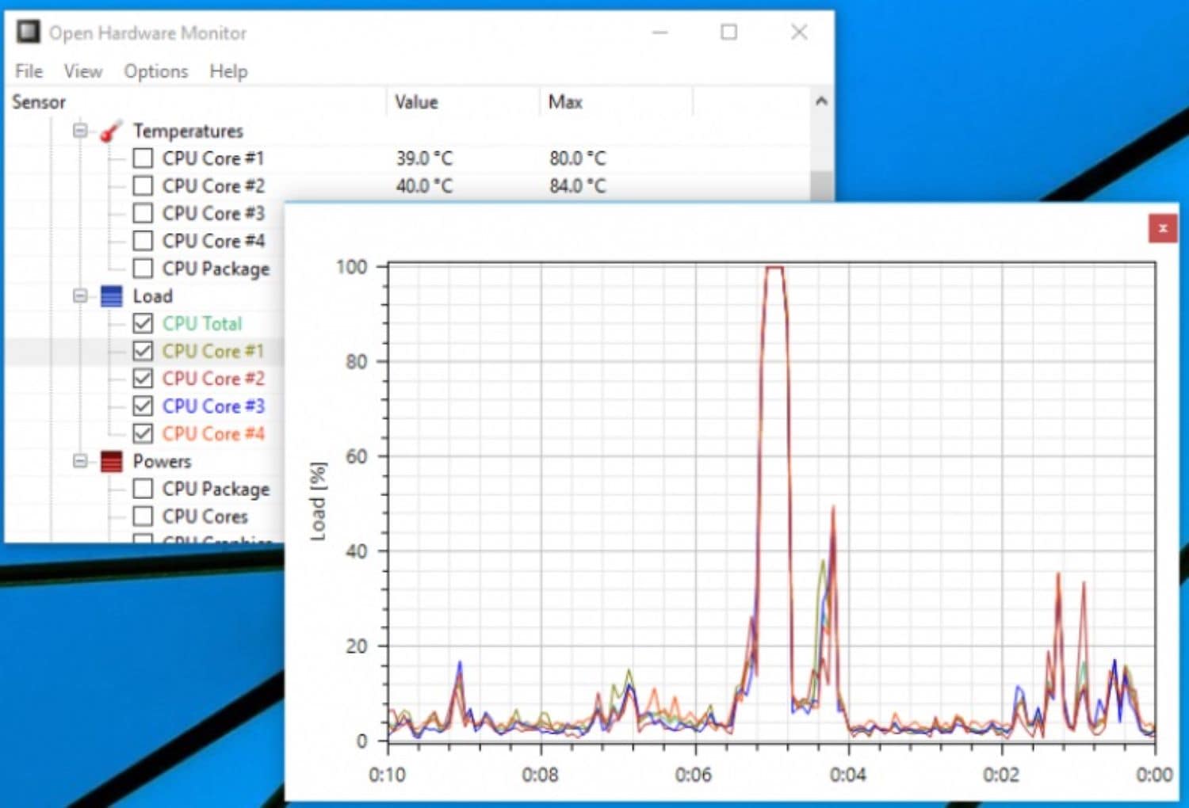Click the vertical scrollbar thumb

pyautogui.click(x=822, y=186)
